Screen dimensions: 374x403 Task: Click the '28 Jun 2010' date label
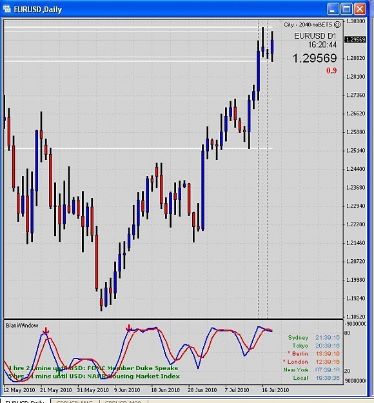click(202, 390)
